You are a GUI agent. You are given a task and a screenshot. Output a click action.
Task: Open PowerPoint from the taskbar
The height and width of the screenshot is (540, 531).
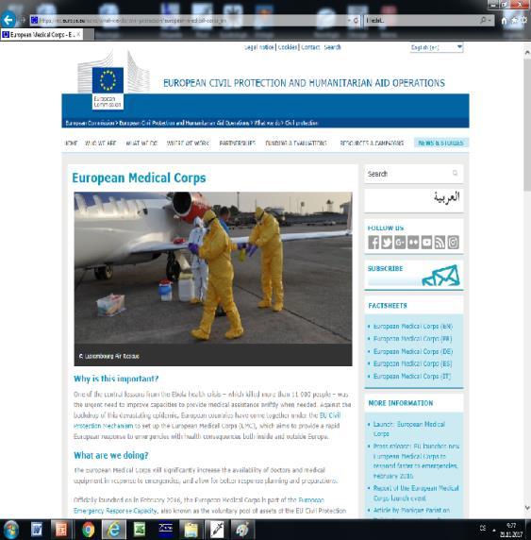click(x=62, y=530)
